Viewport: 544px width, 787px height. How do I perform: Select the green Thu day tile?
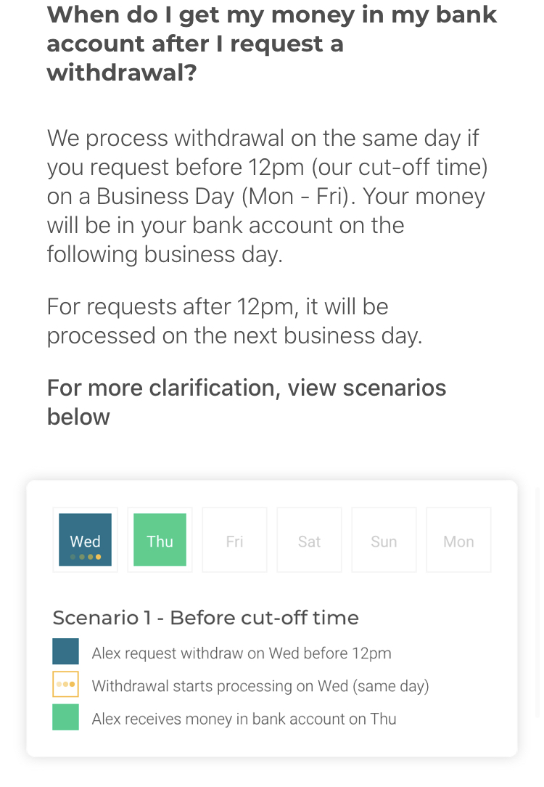160,539
